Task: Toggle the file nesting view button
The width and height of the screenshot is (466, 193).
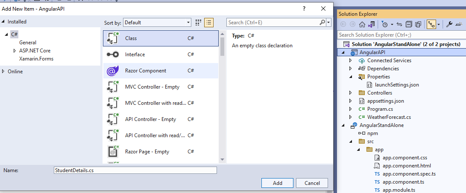Action: tap(431, 24)
